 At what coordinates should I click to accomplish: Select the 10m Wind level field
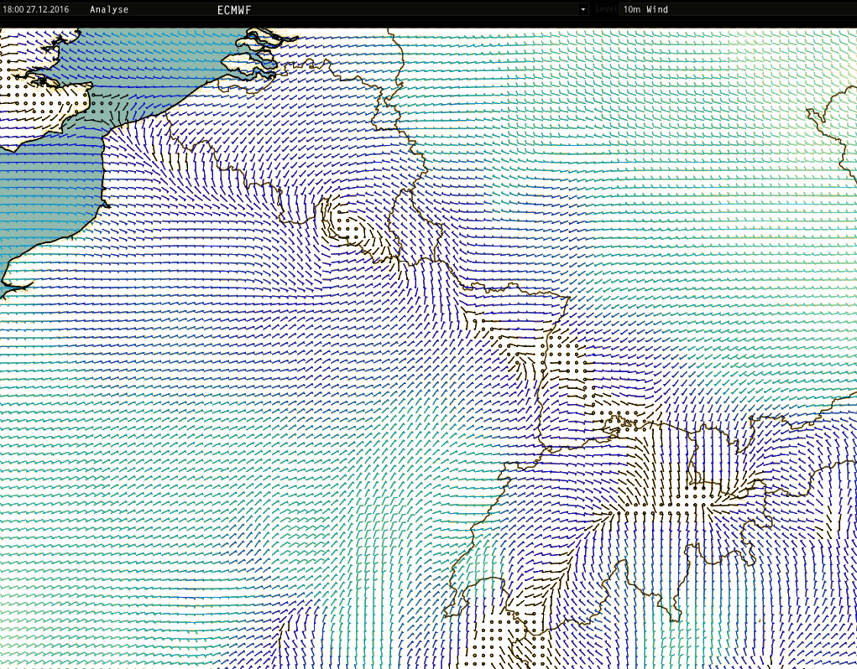pyautogui.click(x=737, y=9)
